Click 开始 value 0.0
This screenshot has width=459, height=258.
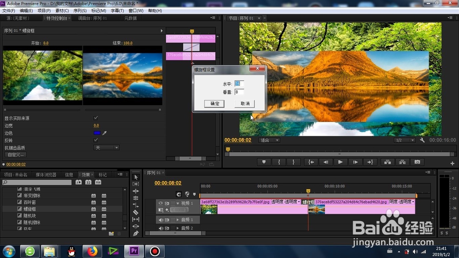(46, 43)
